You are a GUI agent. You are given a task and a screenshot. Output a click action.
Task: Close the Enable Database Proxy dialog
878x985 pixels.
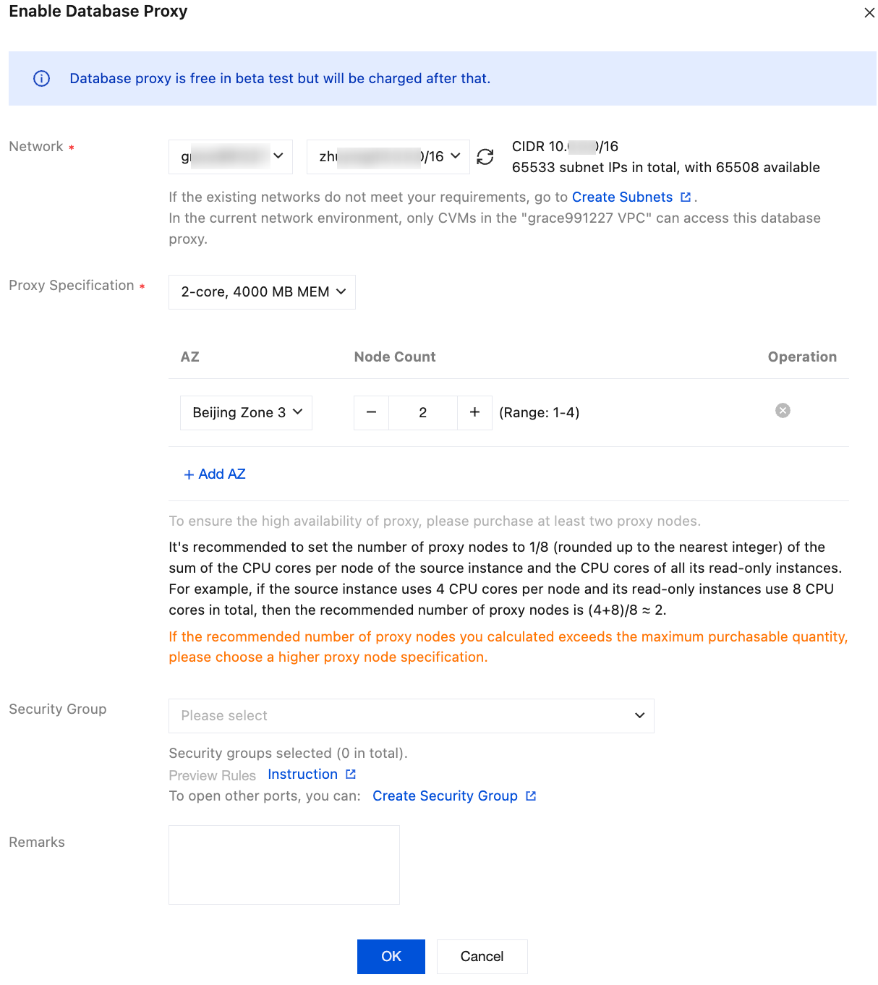(869, 13)
